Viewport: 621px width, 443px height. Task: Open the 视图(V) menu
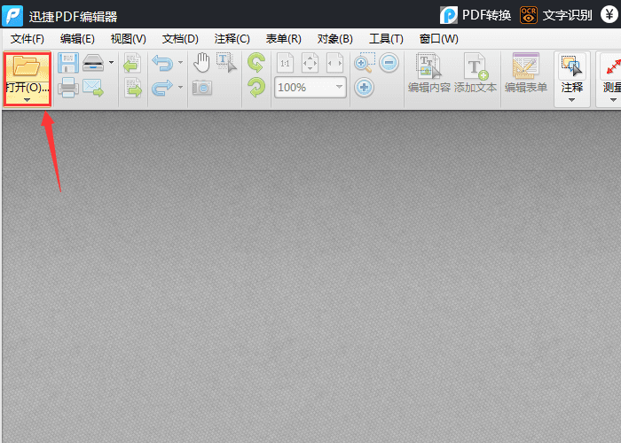pyautogui.click(x=129, y=39)
